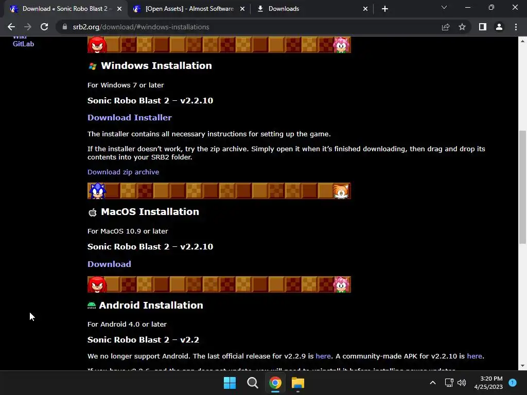Click the page vertical scrollbar thumb
527x395 pixels.
(x=522, y=187)
